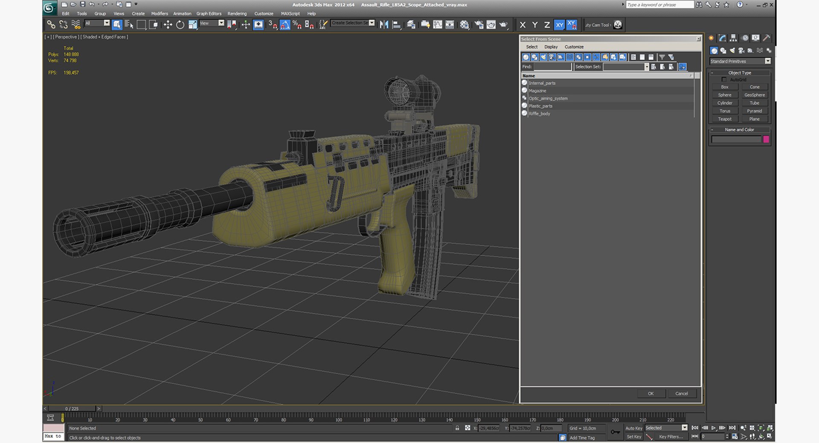Image resolution: width=819 pixels, height=443 pixels.
Task: Open Customize menu in Select From Scene
Action: tap(574, 47)
